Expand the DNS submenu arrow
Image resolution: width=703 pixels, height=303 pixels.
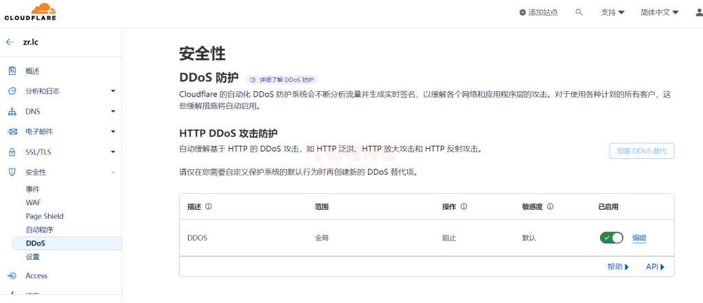(113, 112)
